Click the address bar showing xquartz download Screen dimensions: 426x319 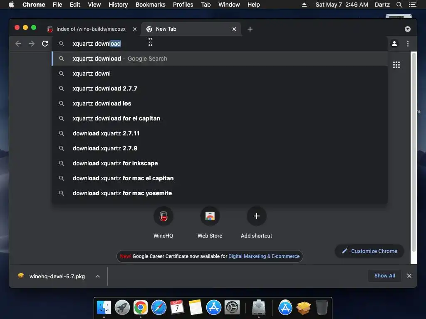click(x=220, y=44)
